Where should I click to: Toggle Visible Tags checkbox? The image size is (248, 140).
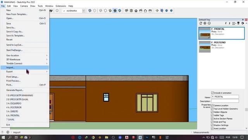coord(212,115)
